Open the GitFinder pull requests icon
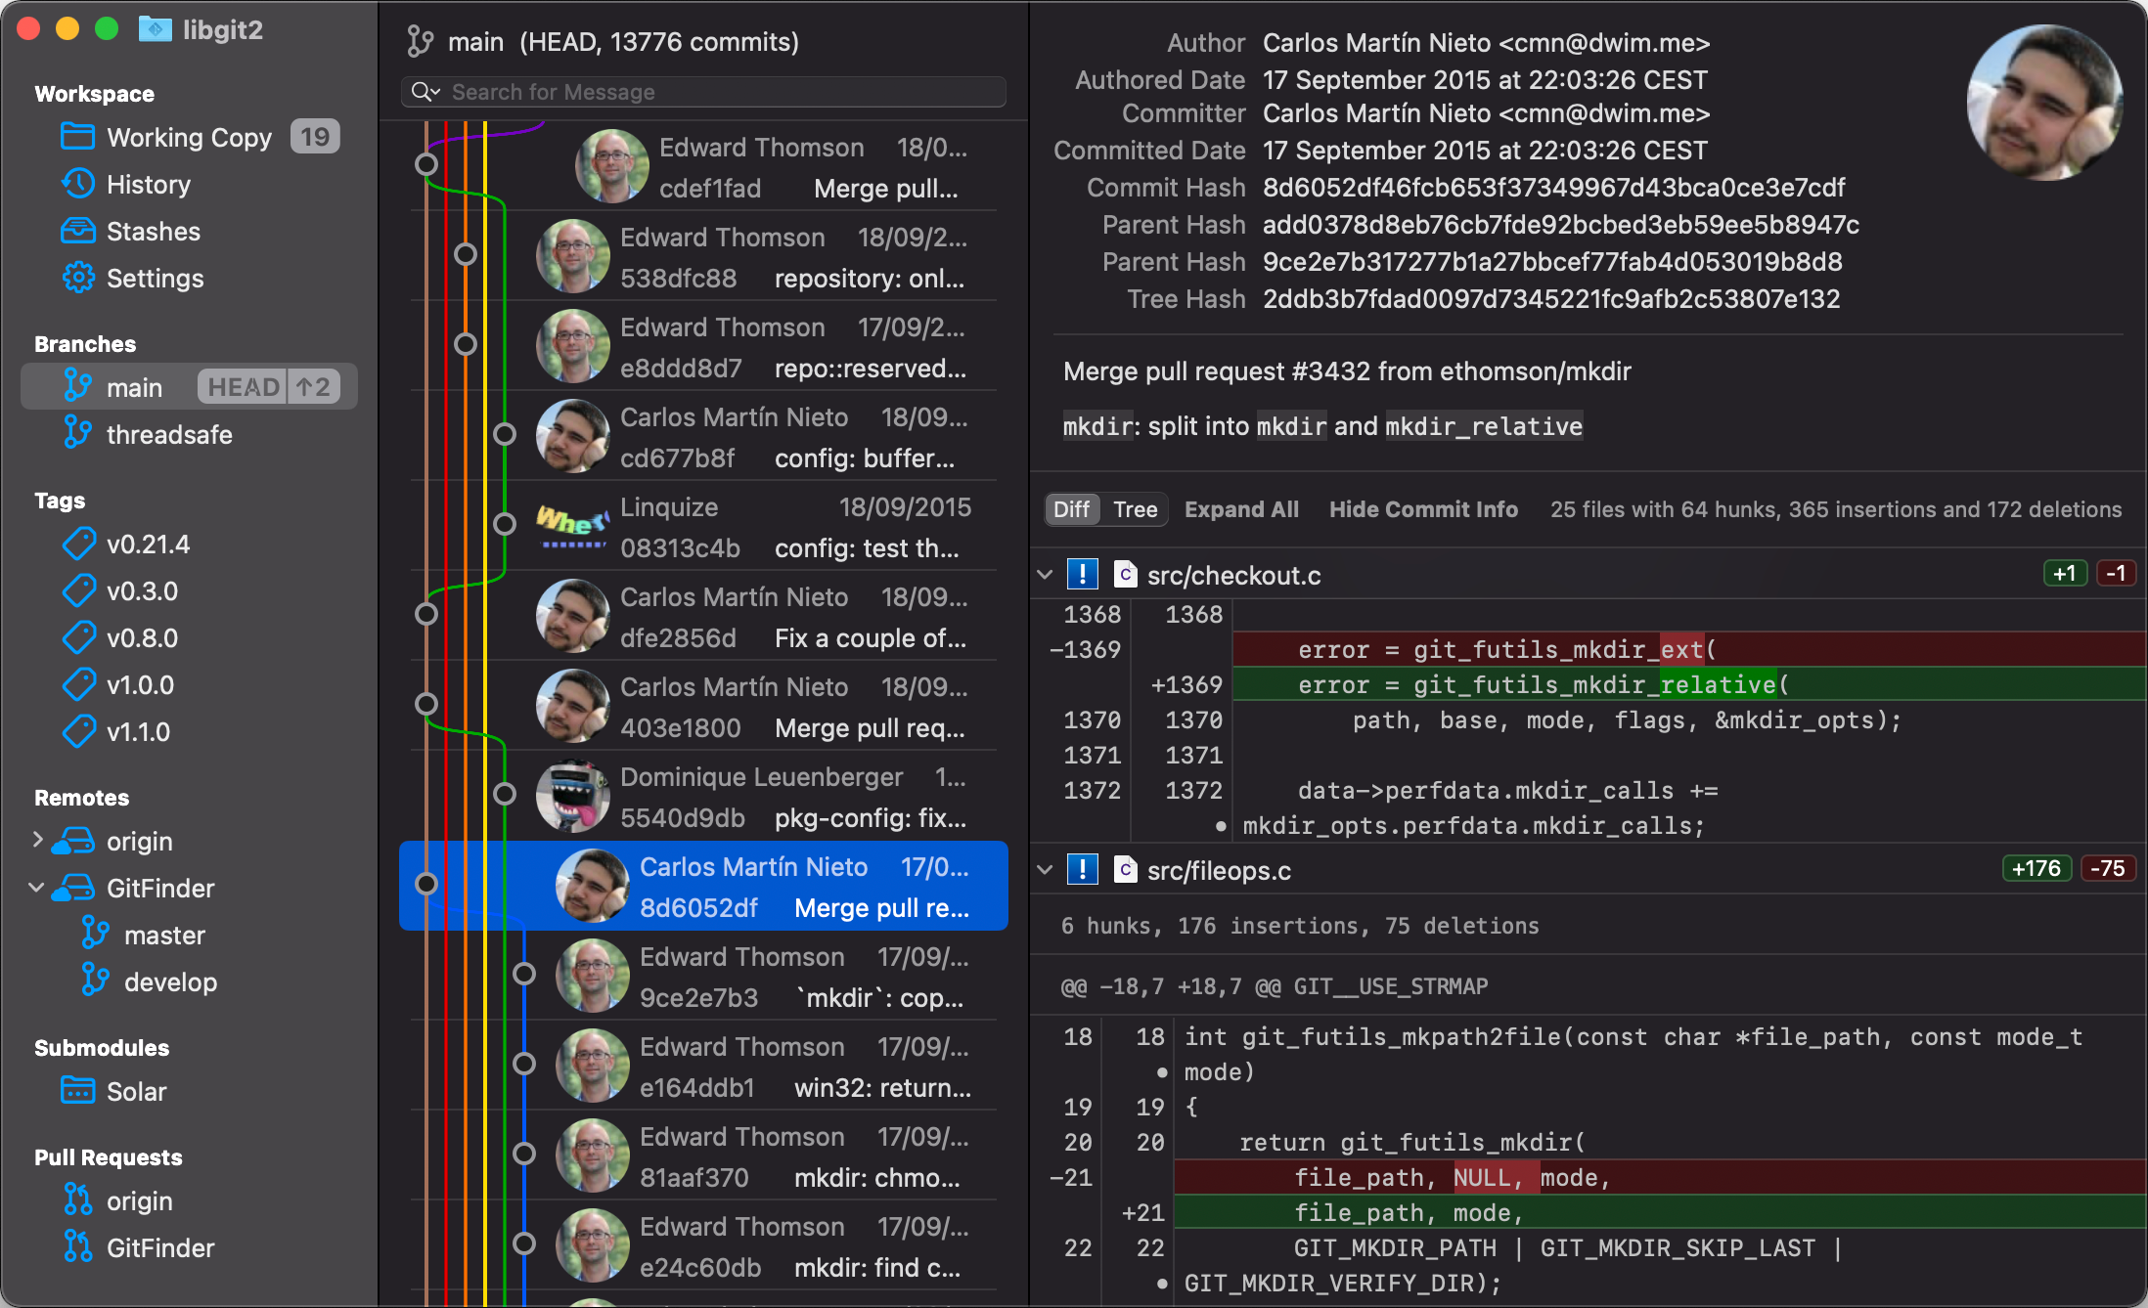This screenshot has width=2148, height=1308. click(77, 1247)
